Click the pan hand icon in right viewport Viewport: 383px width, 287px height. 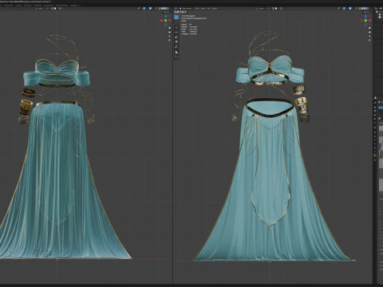pyautogui.click(x=369, y=32)
